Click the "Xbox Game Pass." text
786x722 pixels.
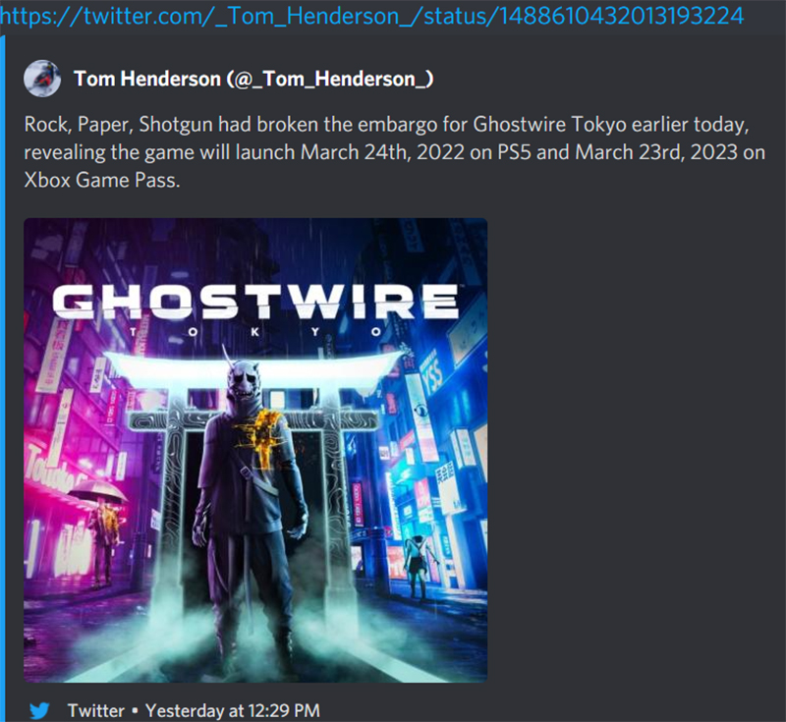click(102, 181)
